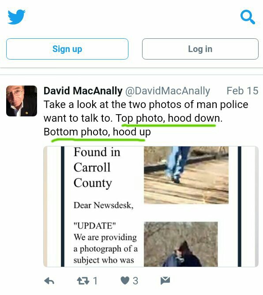This screenshot has width=263, height=295.
Task: Click the 'Dear Newsdesk,' text in image
Action: tap(104, 205)
